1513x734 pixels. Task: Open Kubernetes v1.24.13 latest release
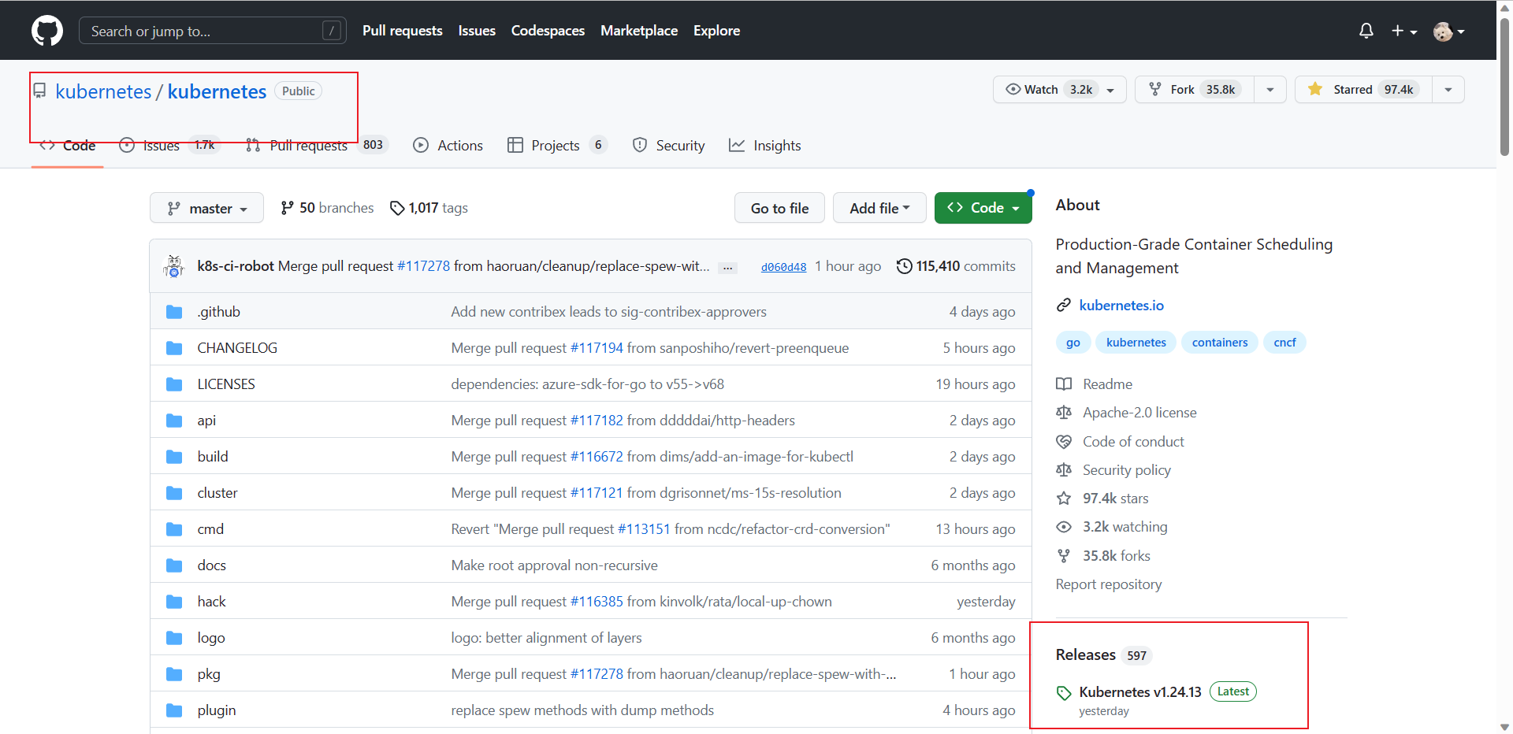point(1139,692)
